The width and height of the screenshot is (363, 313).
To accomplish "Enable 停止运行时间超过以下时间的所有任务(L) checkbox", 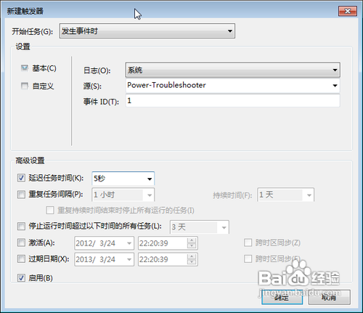I will pos(21,227).
